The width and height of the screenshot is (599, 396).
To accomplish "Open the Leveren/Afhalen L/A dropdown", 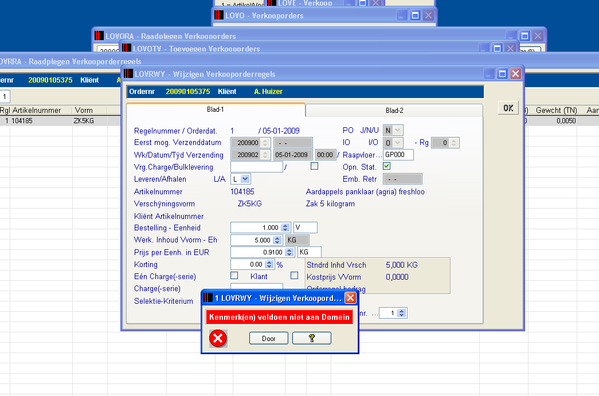I will coord(245,179).
